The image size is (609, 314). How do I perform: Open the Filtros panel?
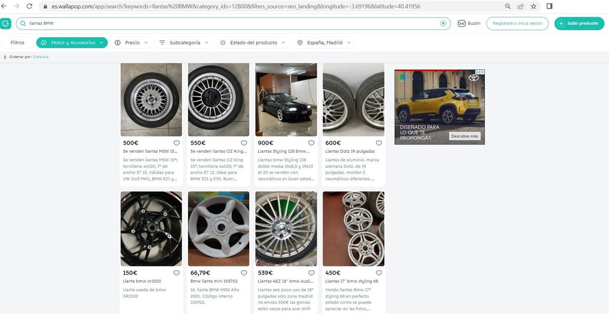coord(18,43)
